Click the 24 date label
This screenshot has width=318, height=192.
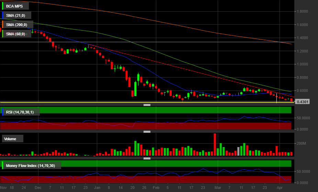[24, 188]
